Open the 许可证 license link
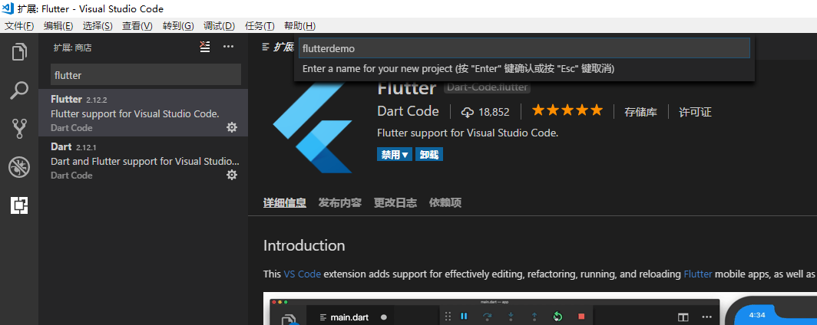817x325 pixels. (695, 112)
